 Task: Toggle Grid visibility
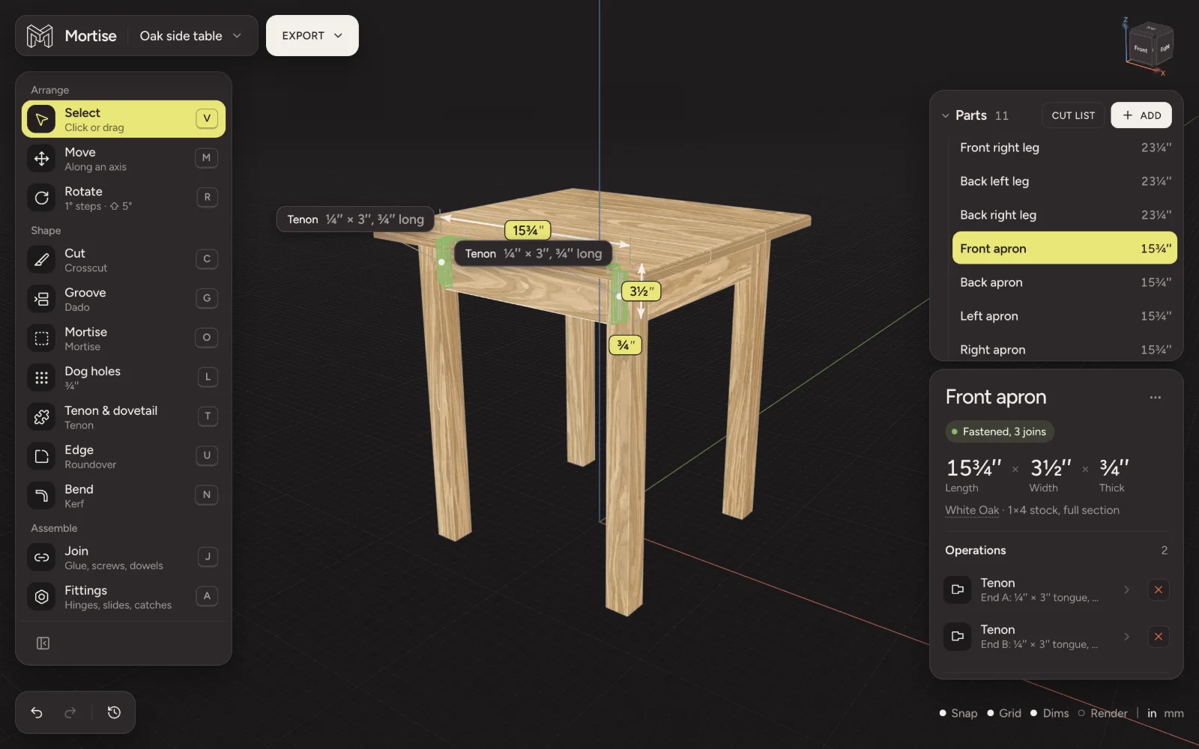tap(1004, 713)
